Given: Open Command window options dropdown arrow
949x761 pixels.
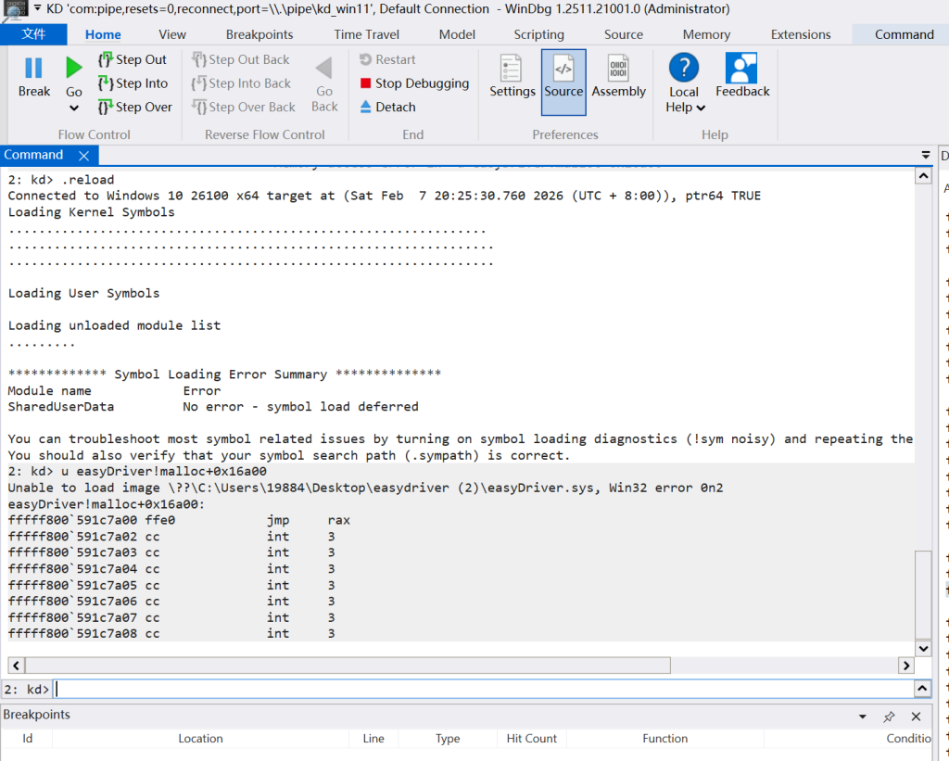Looking at the screenshot, I should tap(925, 155).
